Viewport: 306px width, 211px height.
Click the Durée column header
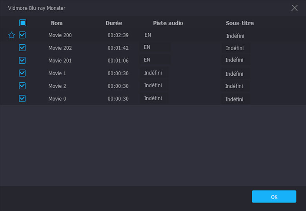(114, 23)
